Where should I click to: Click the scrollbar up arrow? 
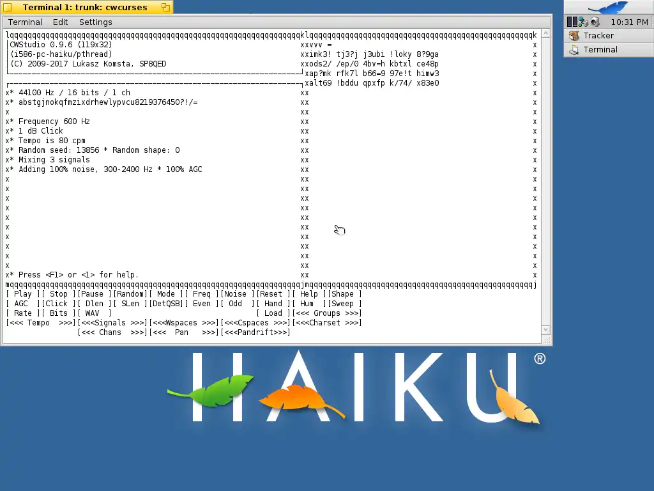pos(545,33)
